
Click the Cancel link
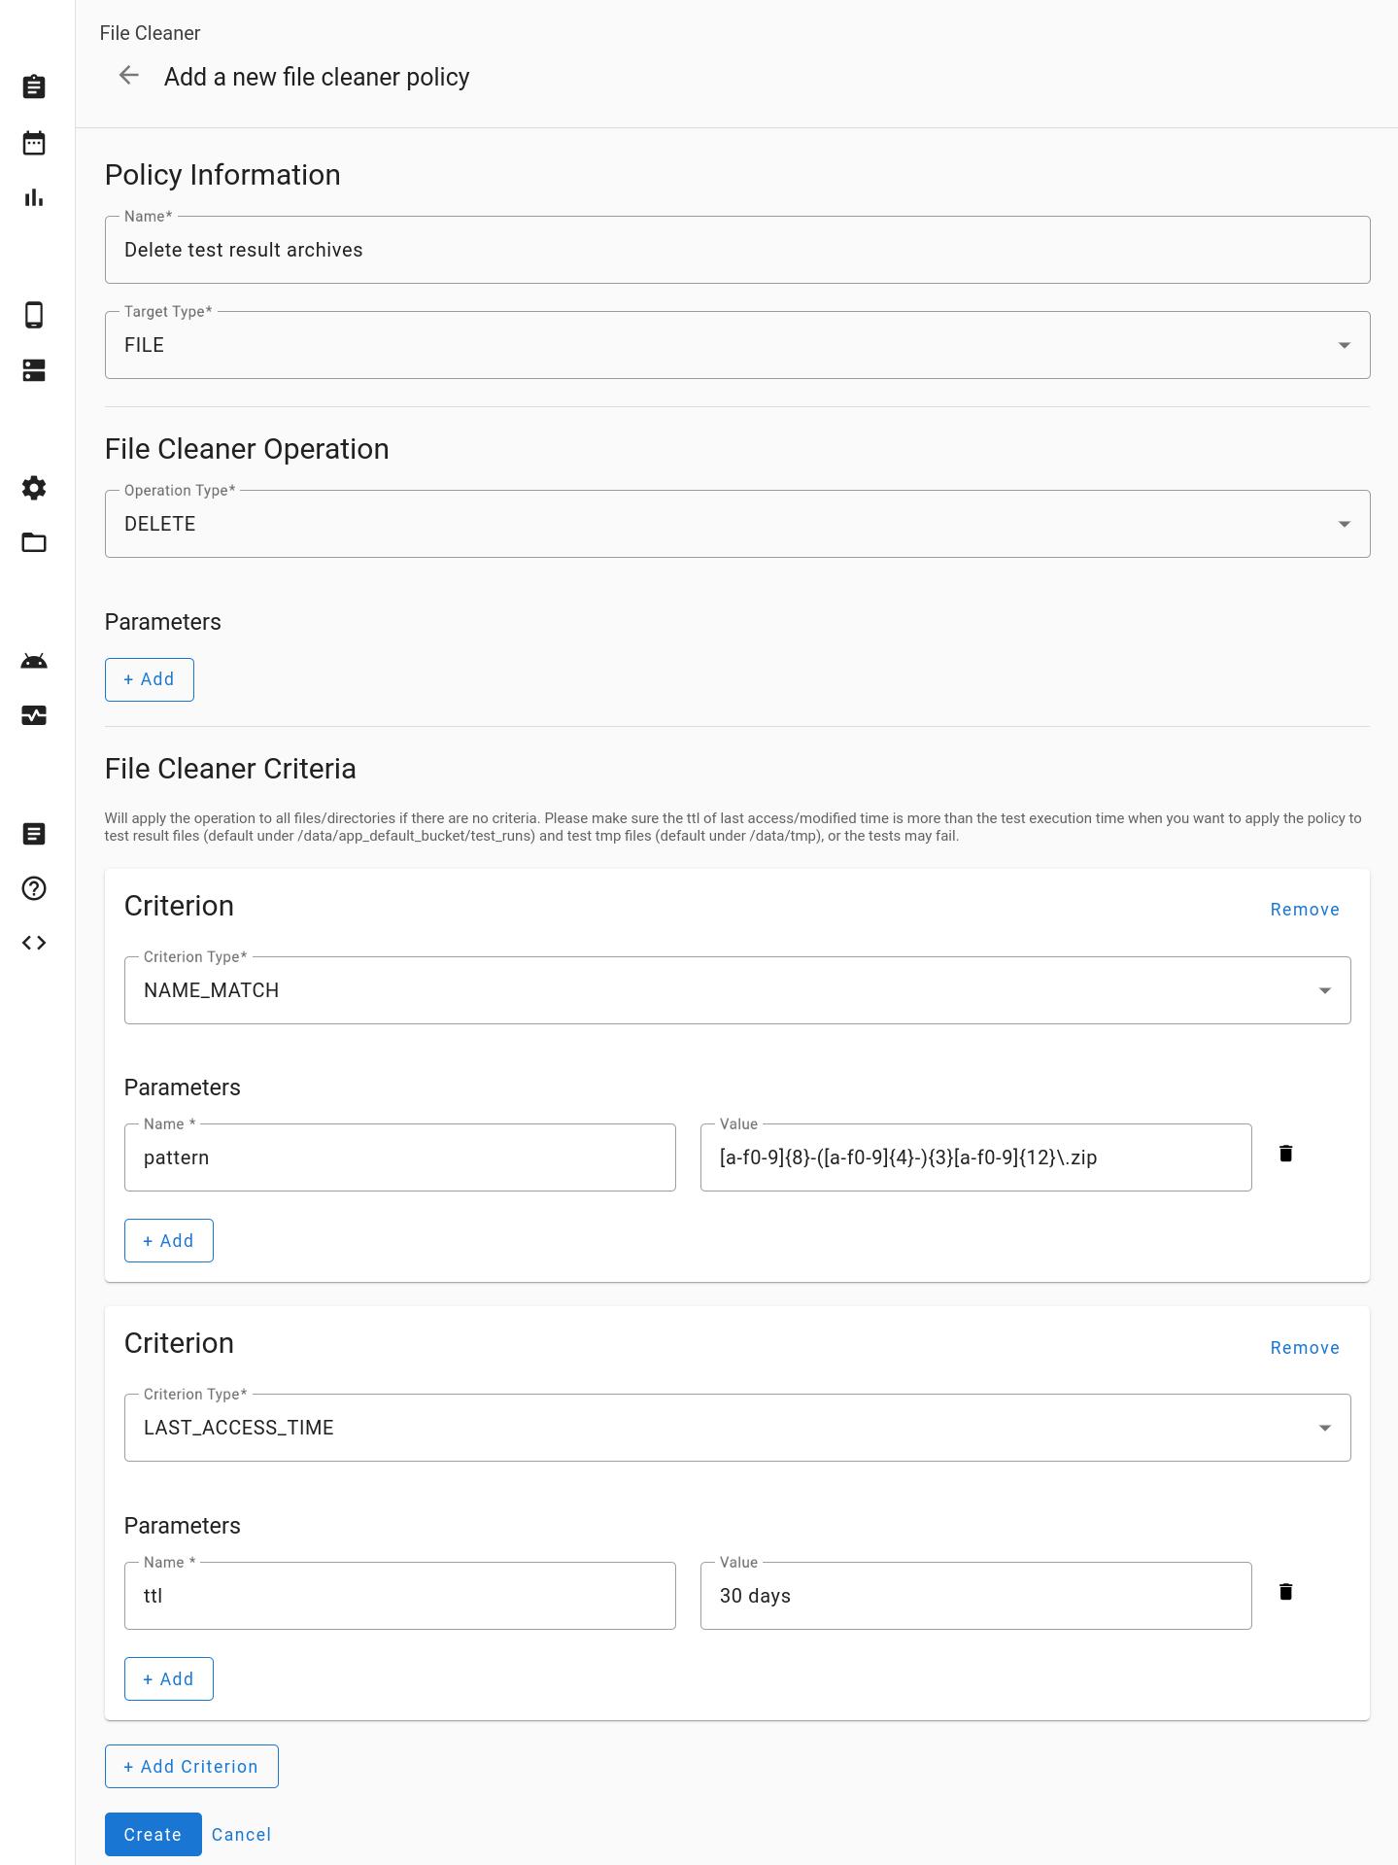pos(241,1834)
